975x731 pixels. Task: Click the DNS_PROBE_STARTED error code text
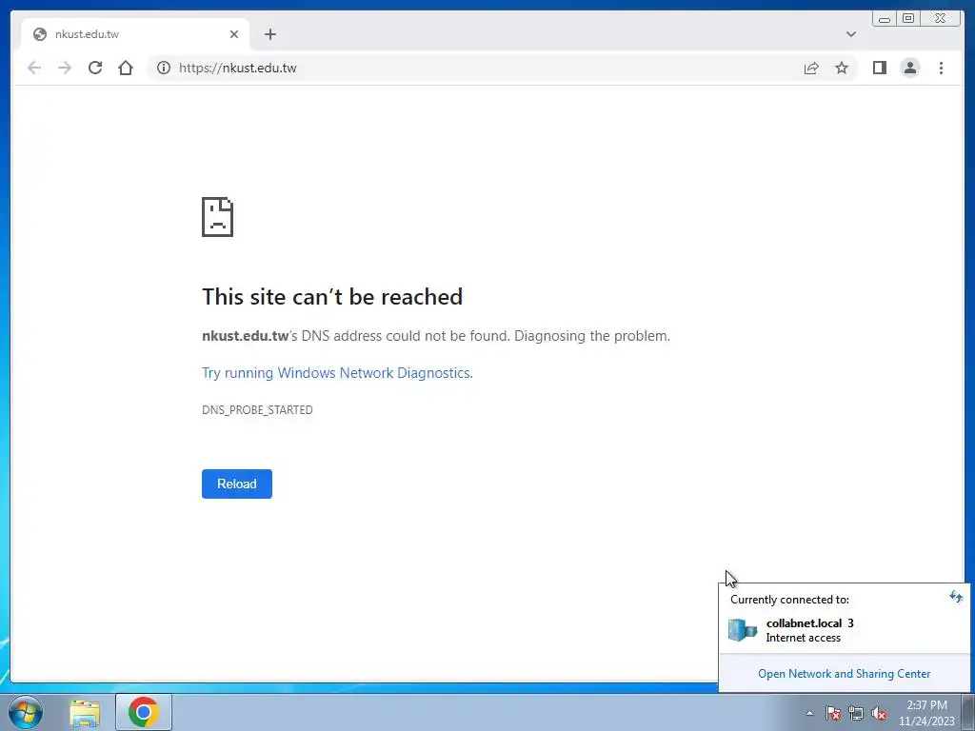point(257,409)
